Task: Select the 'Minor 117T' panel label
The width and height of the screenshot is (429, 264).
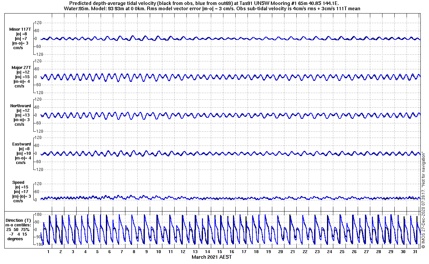Action: tap(20, 29)
